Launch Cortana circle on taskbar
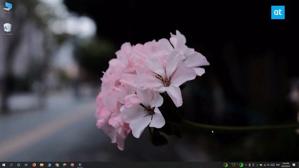The width and height of the screenshot is (299, 168). (x=19, y=165)
